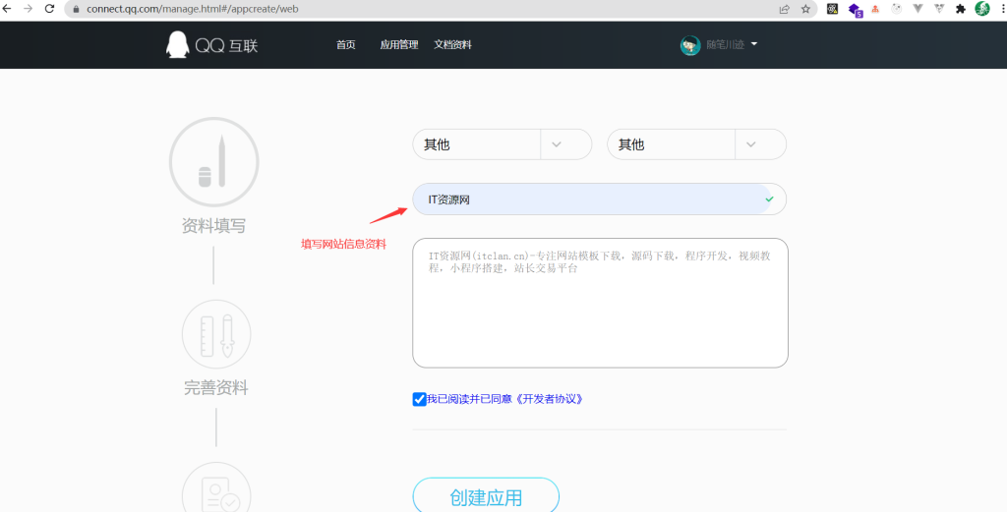
Task: Open the first 其他 category dropdown
Action: 503,144
